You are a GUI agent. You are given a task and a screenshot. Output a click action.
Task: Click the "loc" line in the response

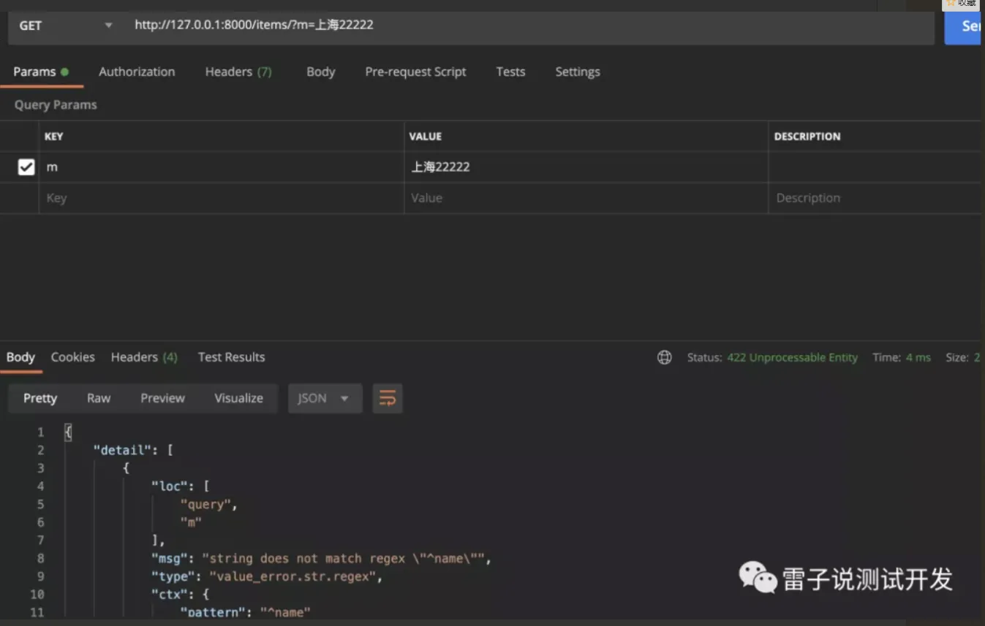(x=180, y=486)
